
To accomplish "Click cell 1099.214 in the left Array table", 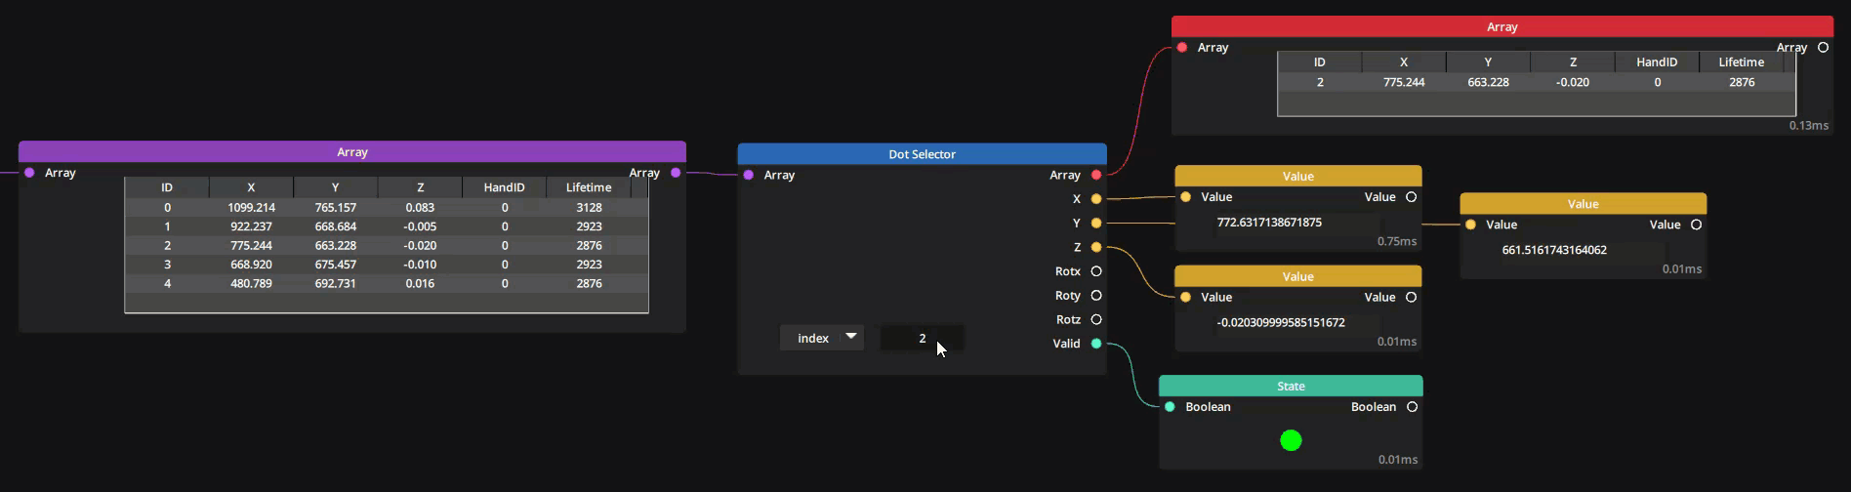I will [x=251, y=208].
